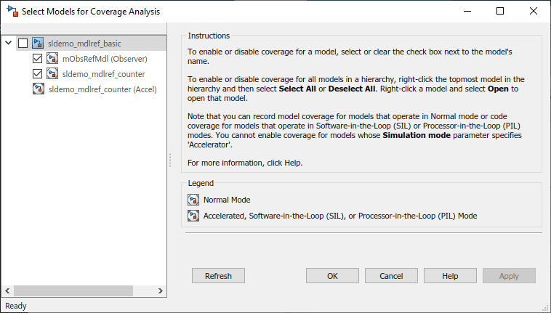The width and height of the screenshot is (551, 313).
Task: Open Help for coverage analysis
Action: coord(450,276)
